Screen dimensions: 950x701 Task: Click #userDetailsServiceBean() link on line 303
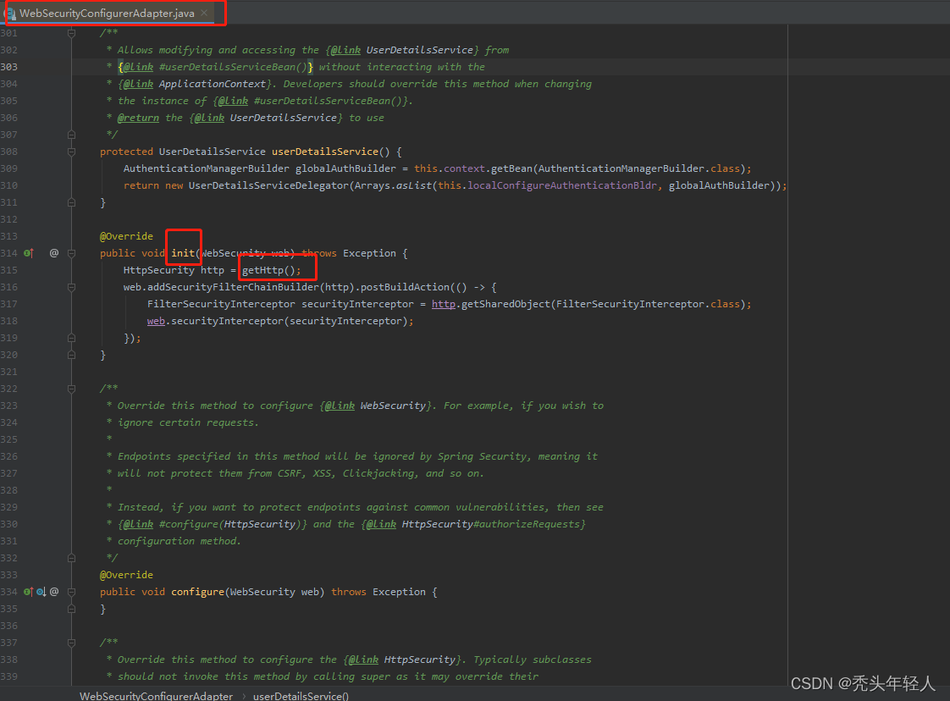click(233, 67)
